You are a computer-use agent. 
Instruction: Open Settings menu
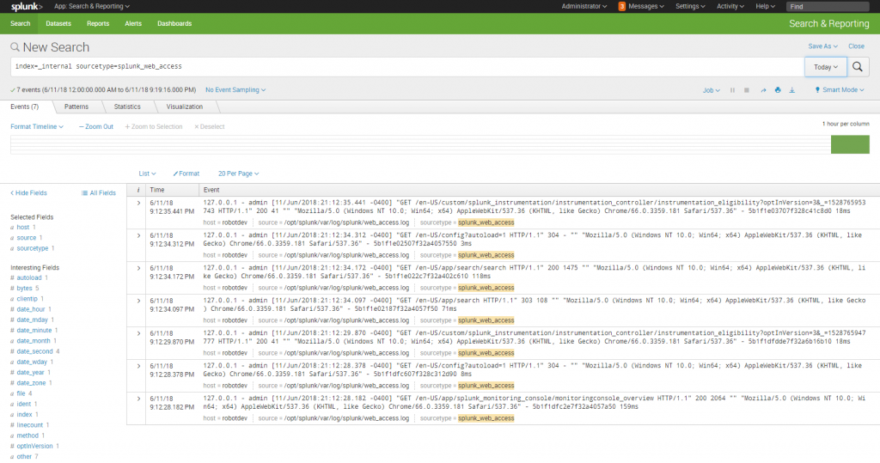pyautogui.click(x=690, y=6)
